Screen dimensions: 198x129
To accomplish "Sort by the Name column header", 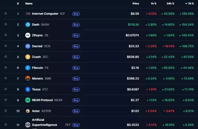I will click(x=29, y=3).
